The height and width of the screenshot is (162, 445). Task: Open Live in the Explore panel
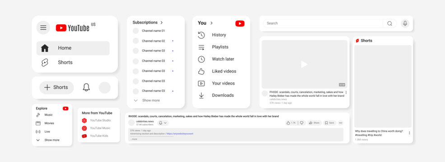coord(43,132)
